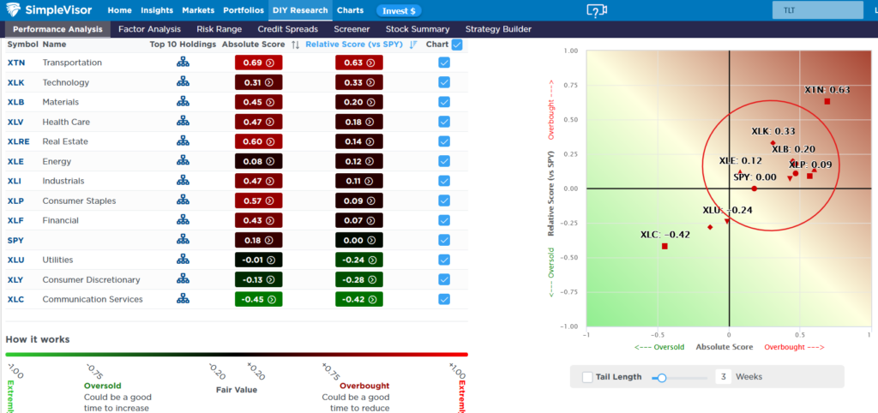Click the SPY 0.00 circle marker on chart
878x413 pixels.
pos(755,189)
